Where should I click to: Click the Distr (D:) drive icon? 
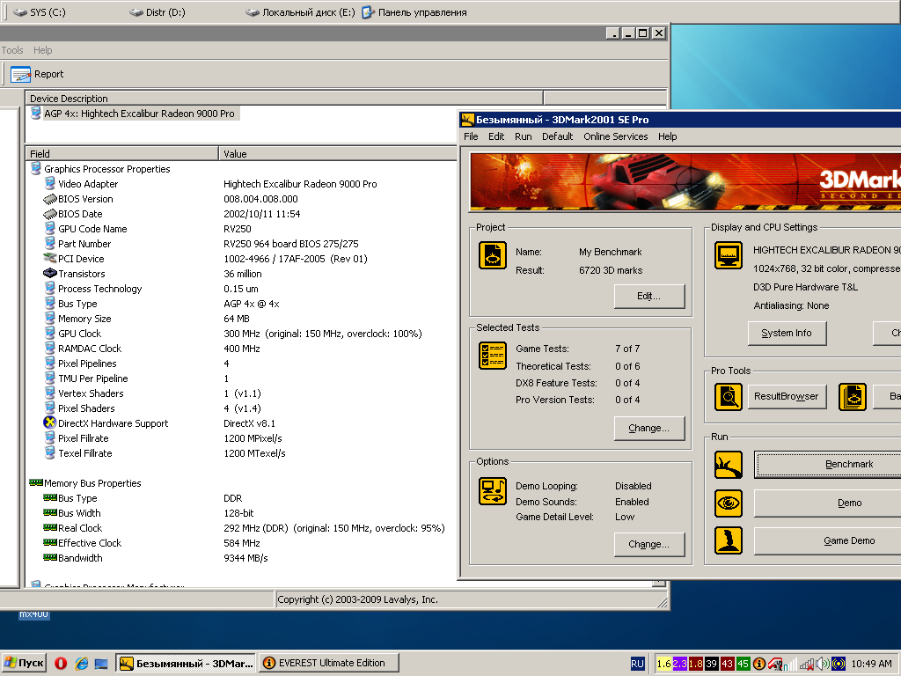click(x=136, y=12)
